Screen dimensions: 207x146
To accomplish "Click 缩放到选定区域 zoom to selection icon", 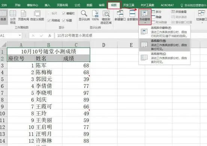I will click(x=106, y=17).
